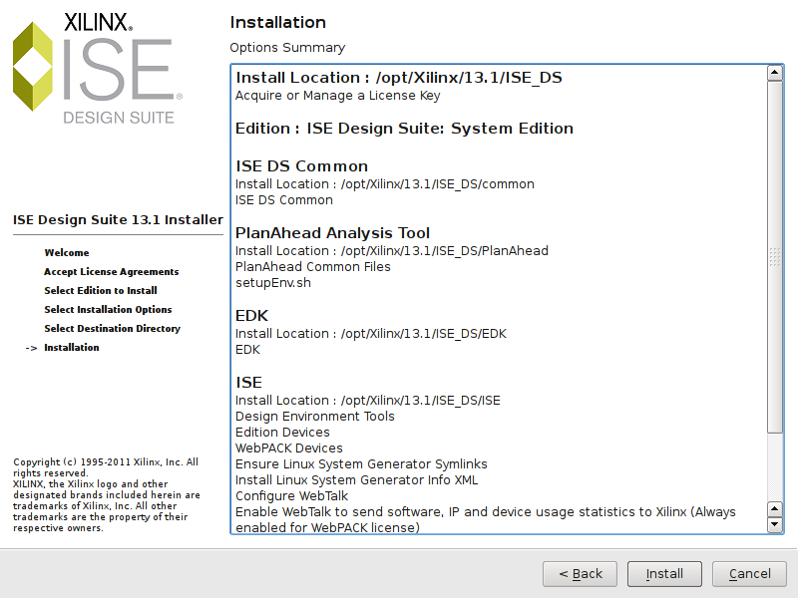
Task: Click 'Acquire or Manage a License Key'
Action: [338, 96]
